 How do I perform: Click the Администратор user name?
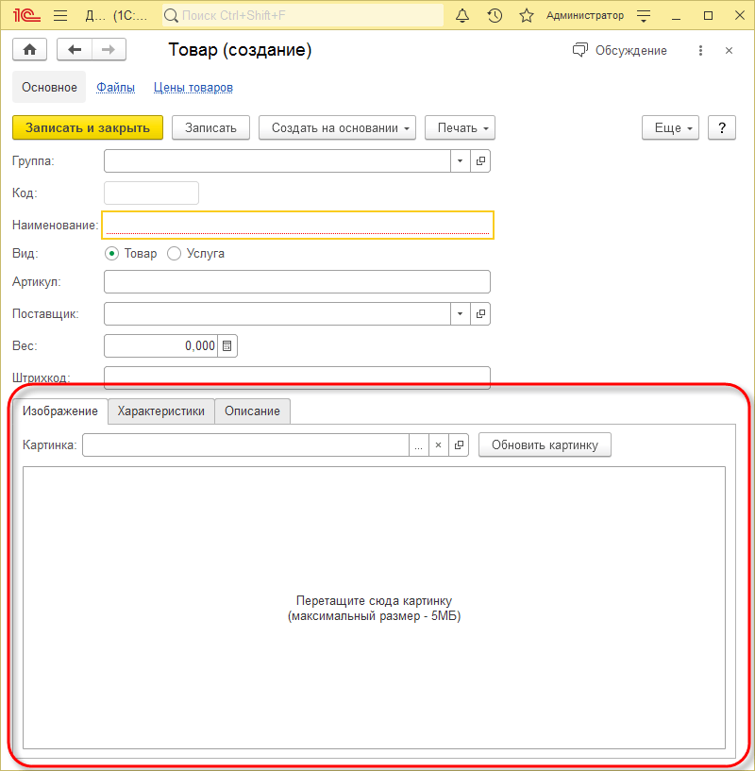585,16
